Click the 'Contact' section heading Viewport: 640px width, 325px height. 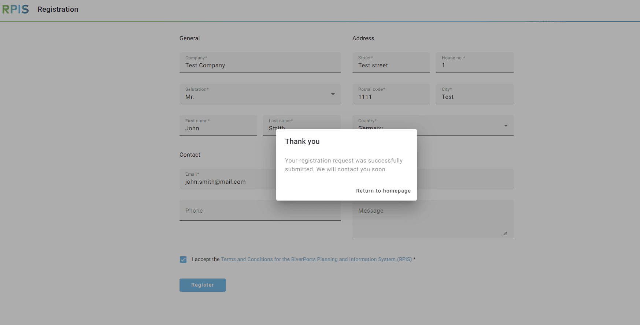[x=190, y=154]
